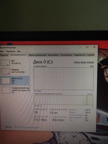Click the ЦП mini graph thumbnail

(x=5, y=63)
